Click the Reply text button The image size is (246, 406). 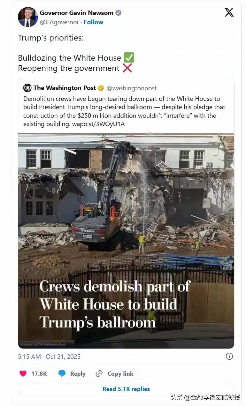point(78,373)
